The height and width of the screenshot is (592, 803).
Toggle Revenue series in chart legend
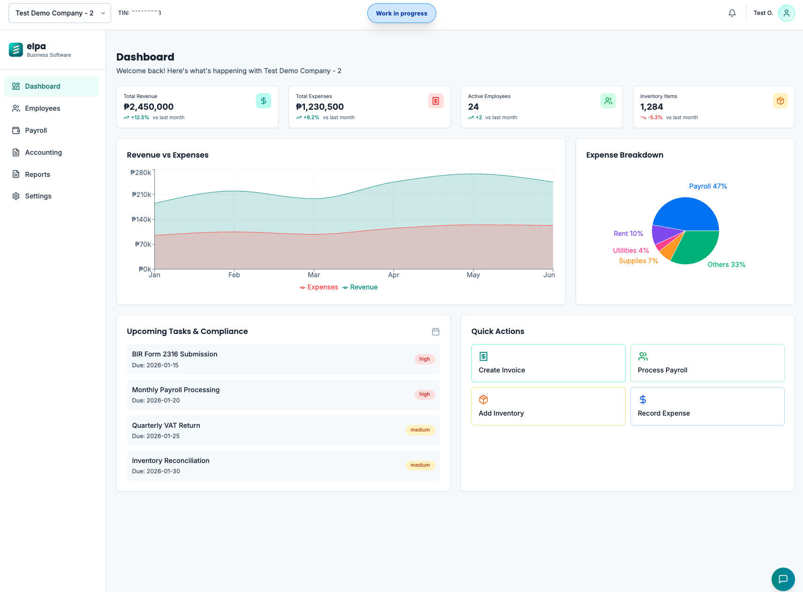click(x=360, y=287)
